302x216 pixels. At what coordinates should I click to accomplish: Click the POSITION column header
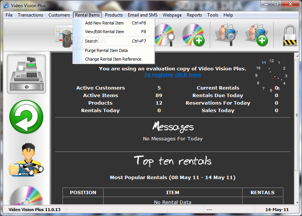pos(83,192)
